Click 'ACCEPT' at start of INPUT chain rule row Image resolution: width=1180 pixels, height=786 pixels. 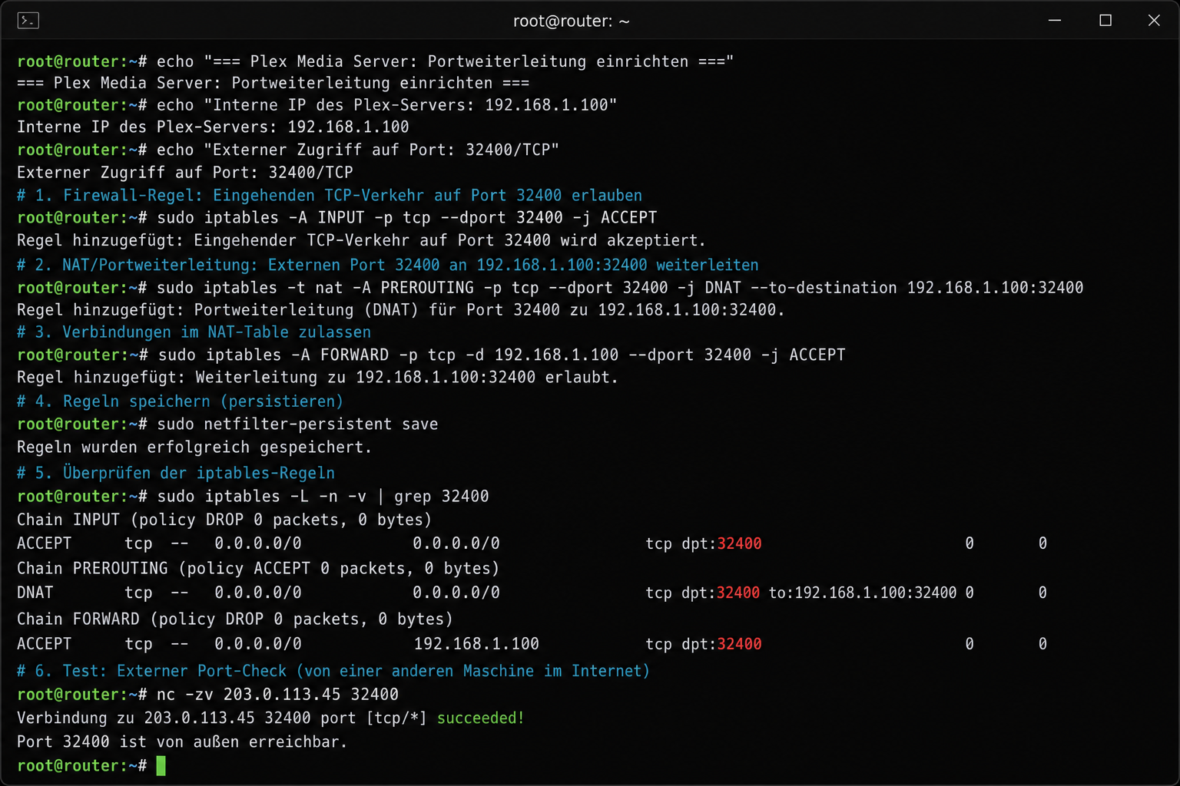[x=45, y=543]
